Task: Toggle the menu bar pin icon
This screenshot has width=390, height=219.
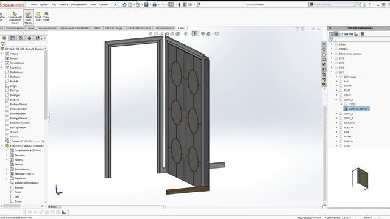Action: point(115,4)
